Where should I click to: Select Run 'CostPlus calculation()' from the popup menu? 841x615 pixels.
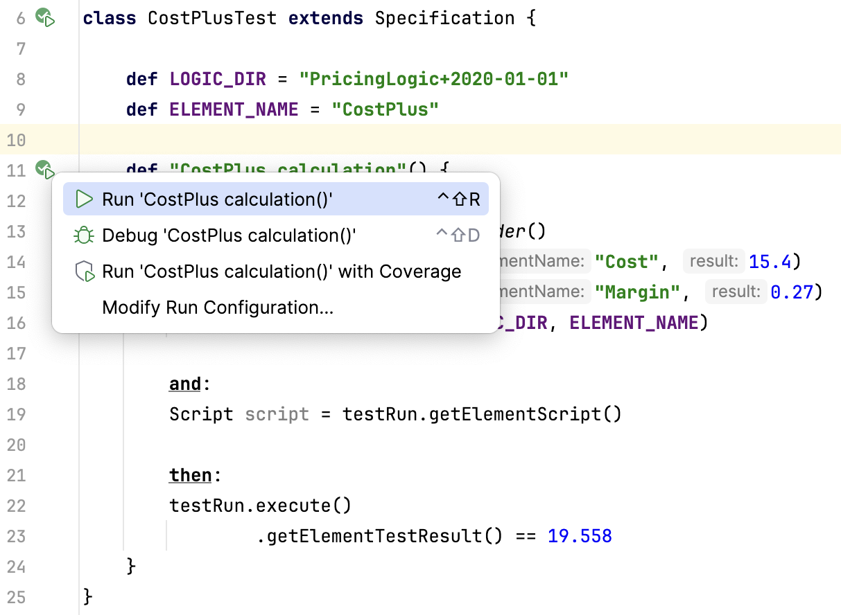click(x=217, y=199)
